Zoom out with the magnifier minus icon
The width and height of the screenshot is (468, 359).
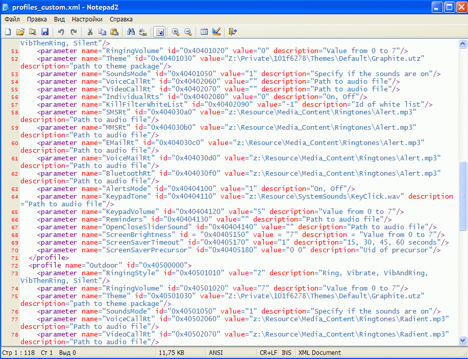coord(188,32)
